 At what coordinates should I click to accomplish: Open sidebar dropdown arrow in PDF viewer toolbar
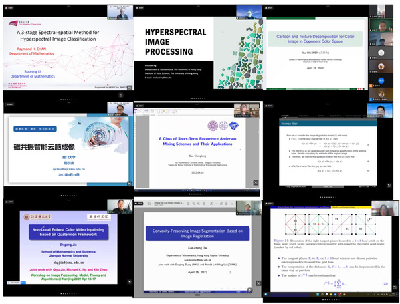point(152,204)
